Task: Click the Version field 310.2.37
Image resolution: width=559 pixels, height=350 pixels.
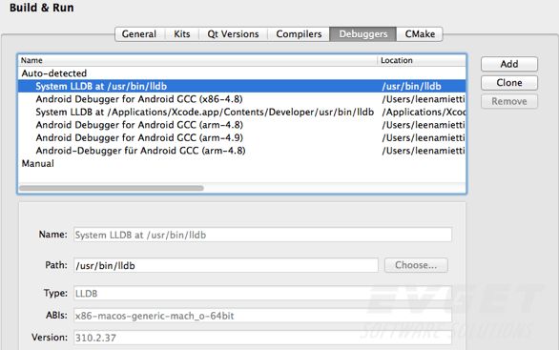Action: pos(262,338)
